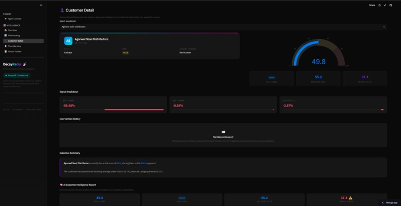This screenshot has width=401, height=206.
Task: Click the -0.58% value
Action: click(178, 105)
